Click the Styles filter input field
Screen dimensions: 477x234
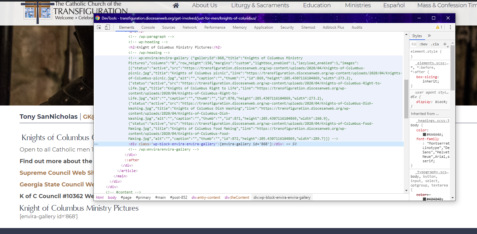[414, 44]
